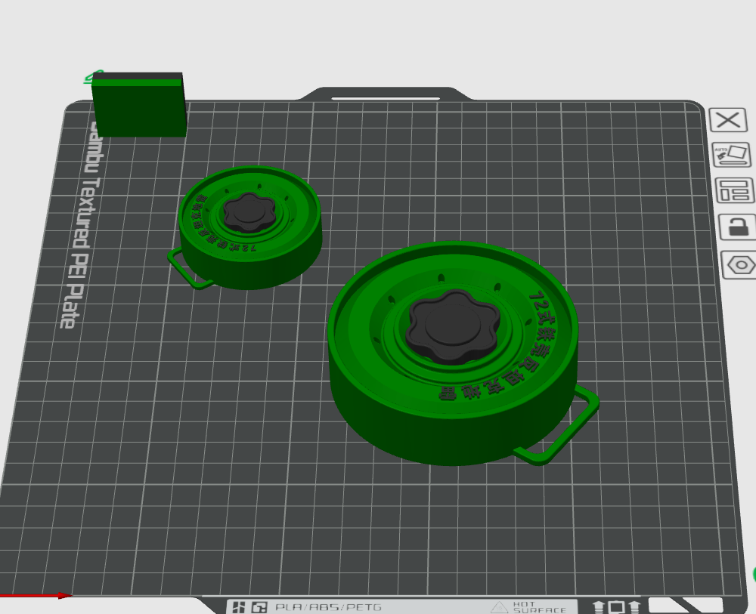Select the black knob on large wheel
The image size is (756, 614).
coord(452,326)
